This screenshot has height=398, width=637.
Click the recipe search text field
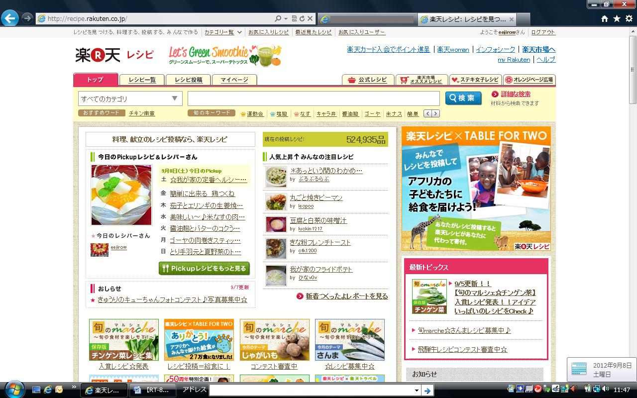point(314,99)
